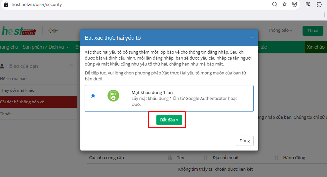Viewport: 327px width, 177px height.
Task: Select the Mật khẩu dùng 1 lần radio option
Action: (x=93, y=96)
